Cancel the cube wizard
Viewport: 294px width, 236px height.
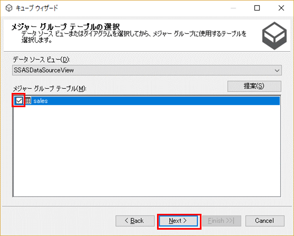pyautogui.click(x=265, y=221)
